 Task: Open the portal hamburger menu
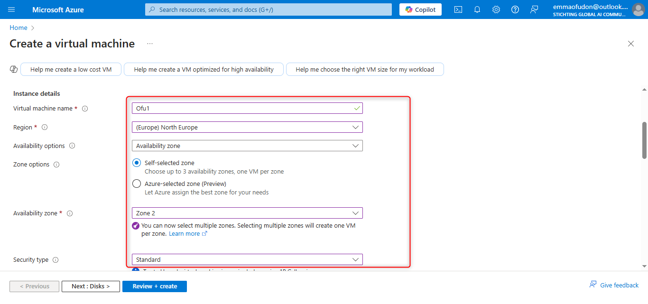click(x=11, y=9)
